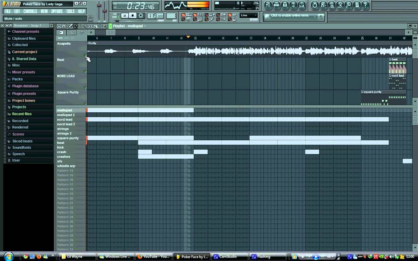Click the Save new version icon
Viewport: 418px width, 261px height.
[x=323, y=5]
